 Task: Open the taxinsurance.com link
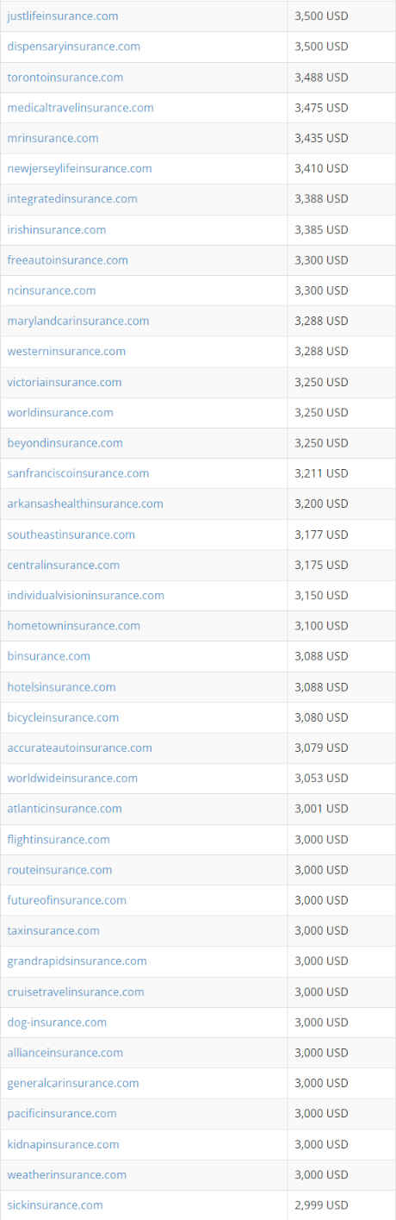53,930
